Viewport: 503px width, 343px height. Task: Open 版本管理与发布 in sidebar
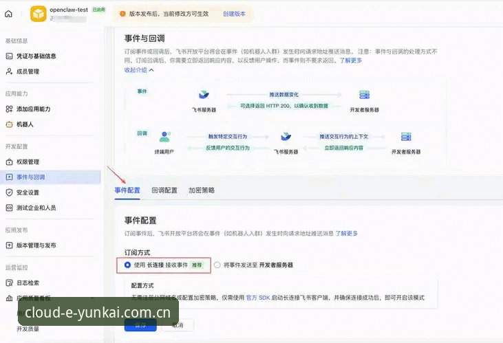(36, 245)
